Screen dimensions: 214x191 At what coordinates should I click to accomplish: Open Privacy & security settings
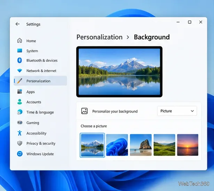(x=41, y=143)
